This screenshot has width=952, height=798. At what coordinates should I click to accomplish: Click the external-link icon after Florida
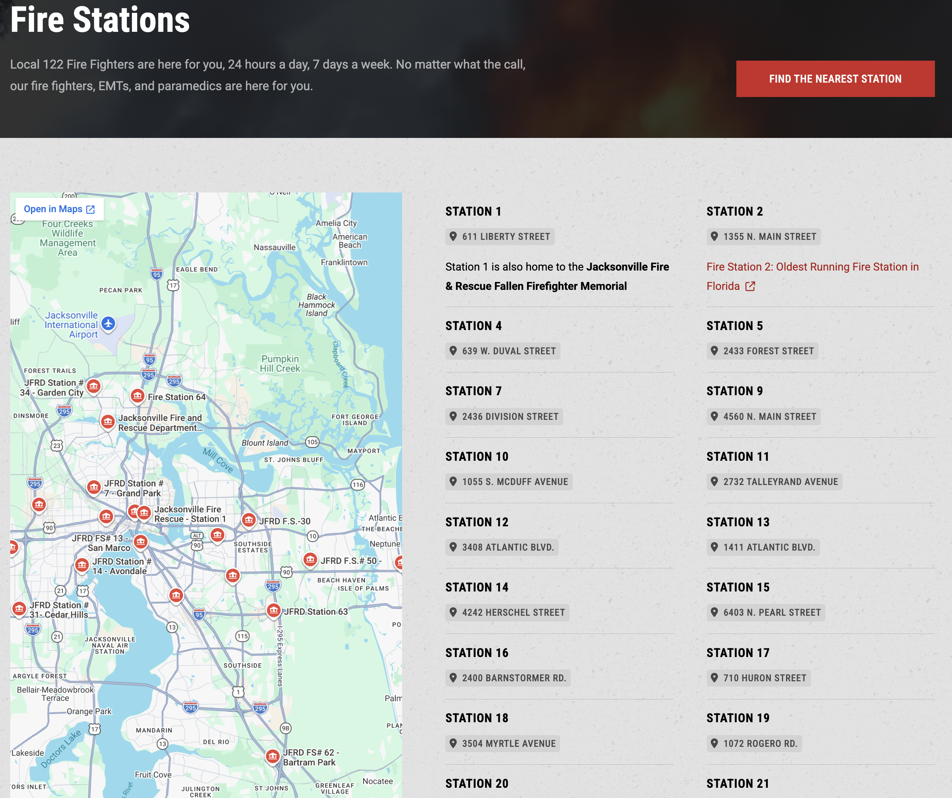coord(750,286)
